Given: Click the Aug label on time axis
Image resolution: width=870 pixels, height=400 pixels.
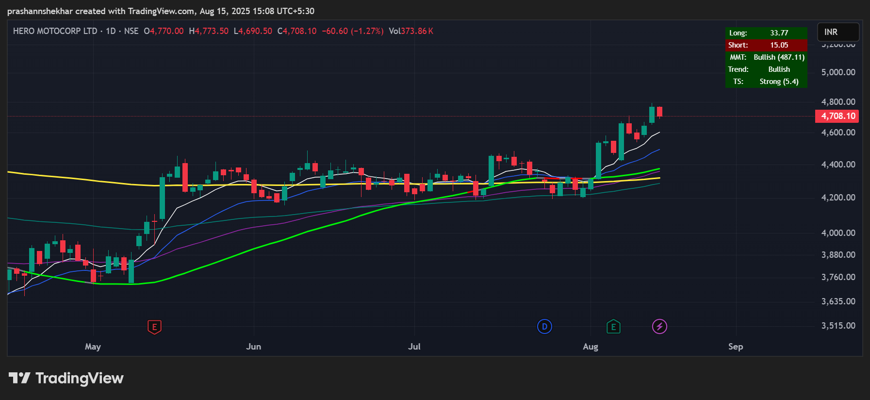Looking at the screenshot, I should pos(590,347).
